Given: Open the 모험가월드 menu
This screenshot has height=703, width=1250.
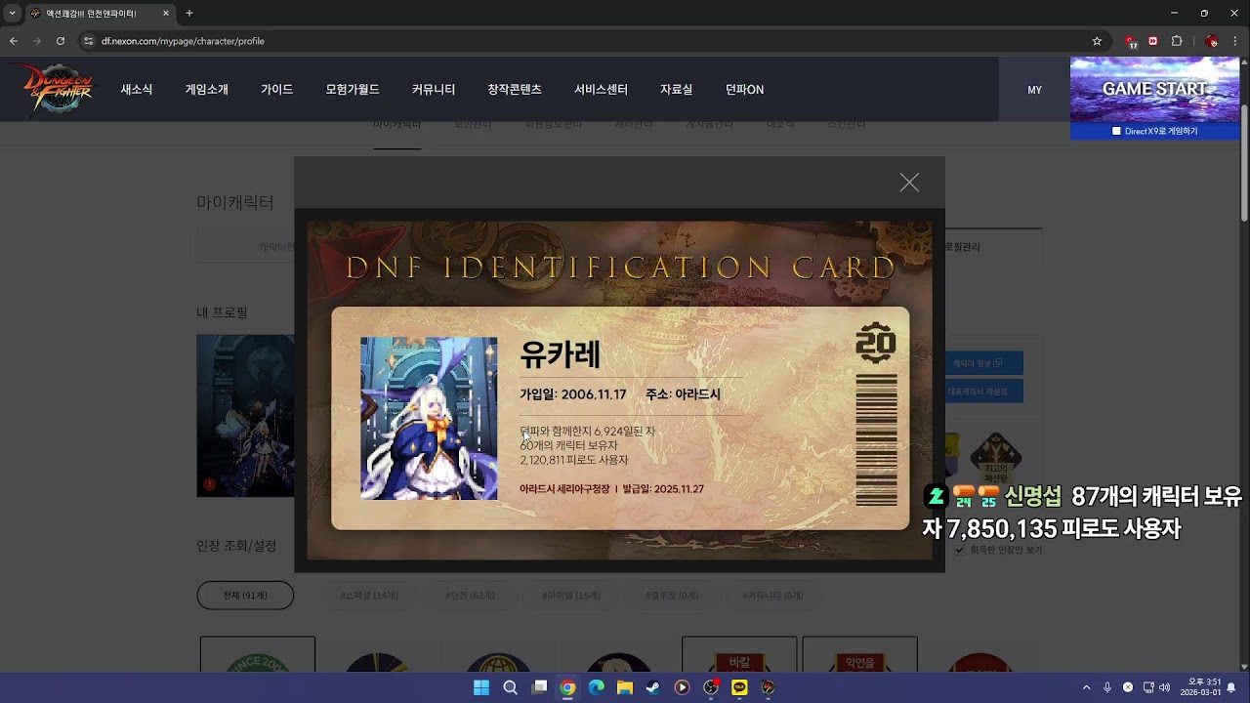Looking at the screenshot, I should 353,89.
